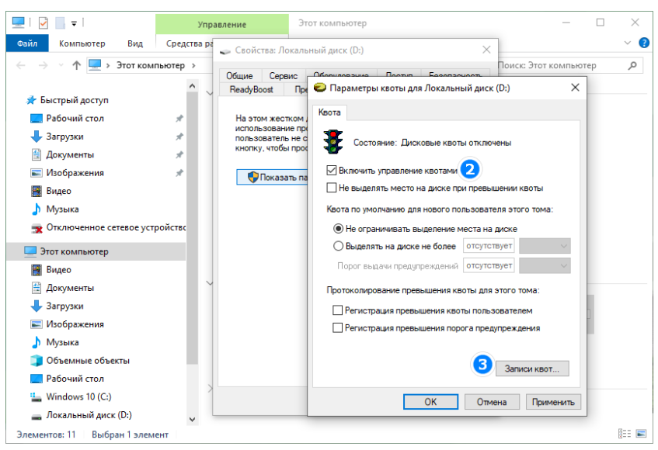Open Видео under Этот компьютер
This screenshot has height=450, width=658.
click(58, 270)
